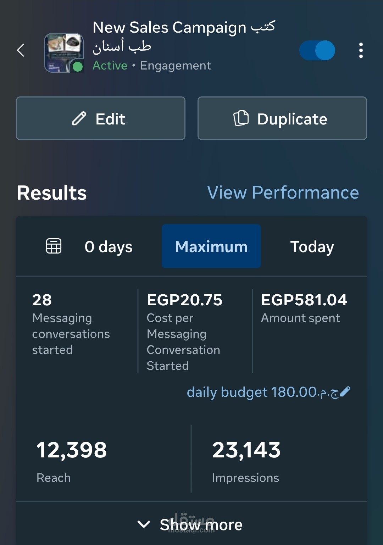This screenshot has height=545, width=383.
Task: Click the Duplicate campaign button
Action: (x=282, y=118)
